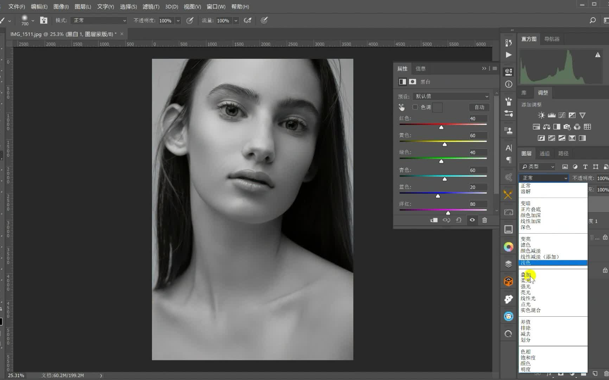The width and height of the screenshot is (609, 380).
Task: Click the 蓝色 value input field
Action: (478, 187)
